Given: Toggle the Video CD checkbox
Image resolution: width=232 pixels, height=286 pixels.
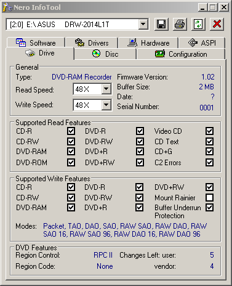Looking at the screenshot, I should [209, 131].
